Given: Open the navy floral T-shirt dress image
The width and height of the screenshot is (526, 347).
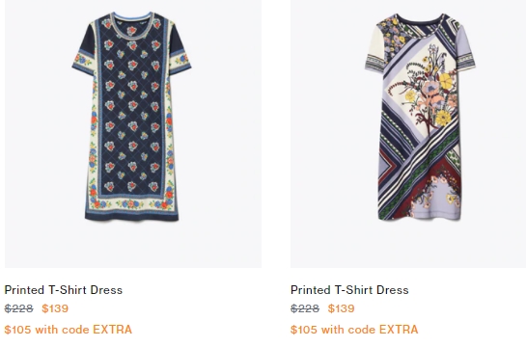Looking at the screenshot, I should click(133, 134).
